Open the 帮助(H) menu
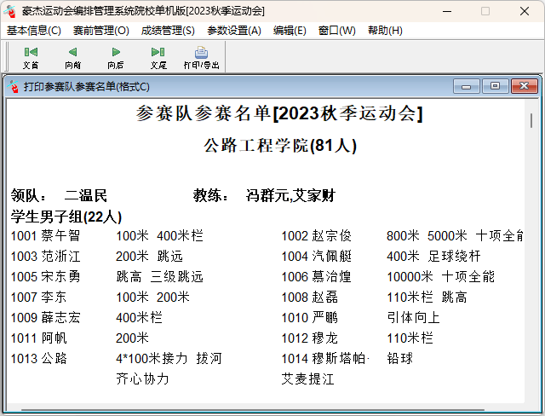 pyautogui.click(x=385, y=31)
